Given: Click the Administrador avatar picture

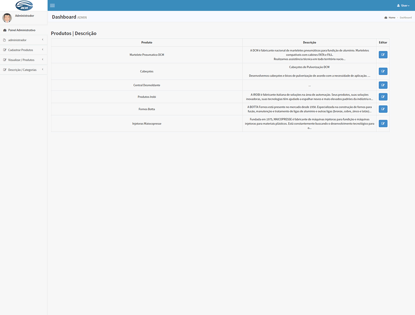Looking at the screenshot, I should [7, 18].
